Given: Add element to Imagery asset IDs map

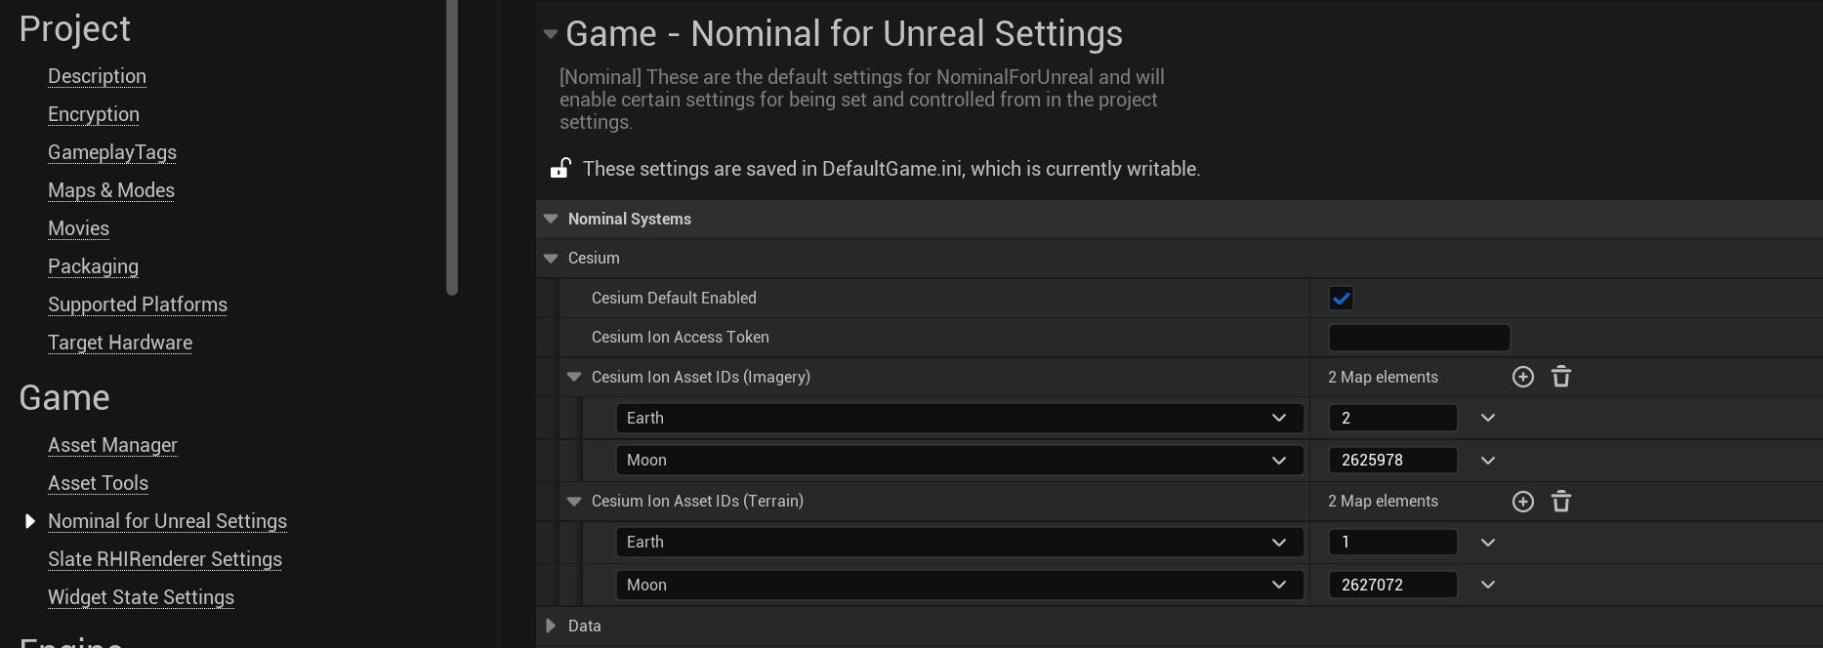Looking at the screenshot, I should pos(1522,377).
